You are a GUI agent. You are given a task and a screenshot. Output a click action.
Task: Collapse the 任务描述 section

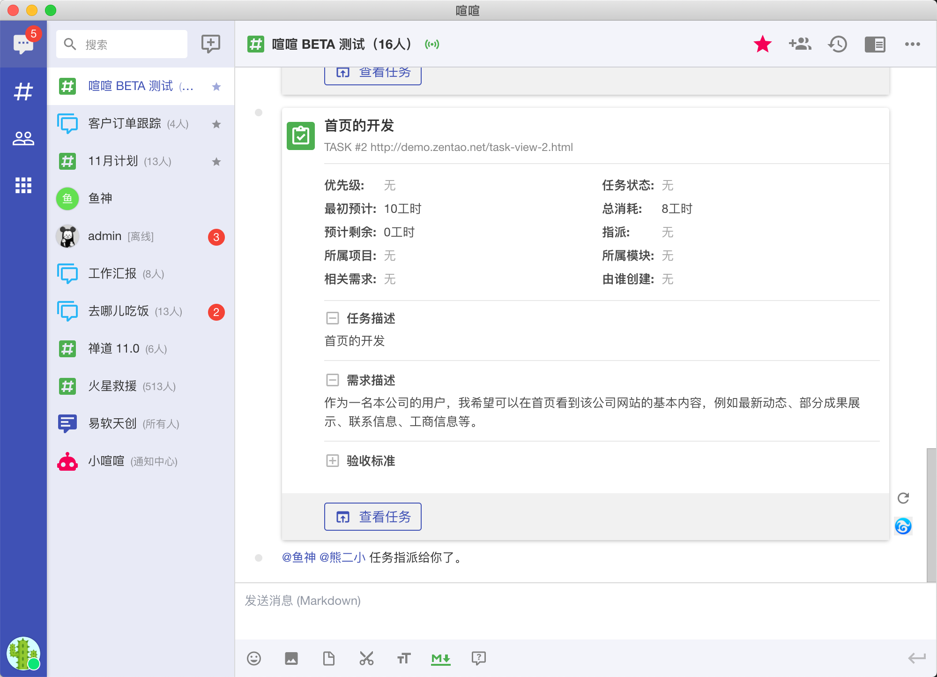click(332, 318)
